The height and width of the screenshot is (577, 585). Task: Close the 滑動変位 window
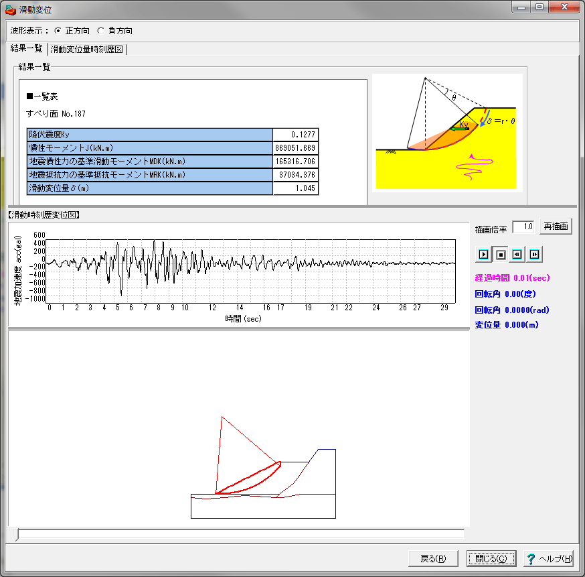(564, 7)
